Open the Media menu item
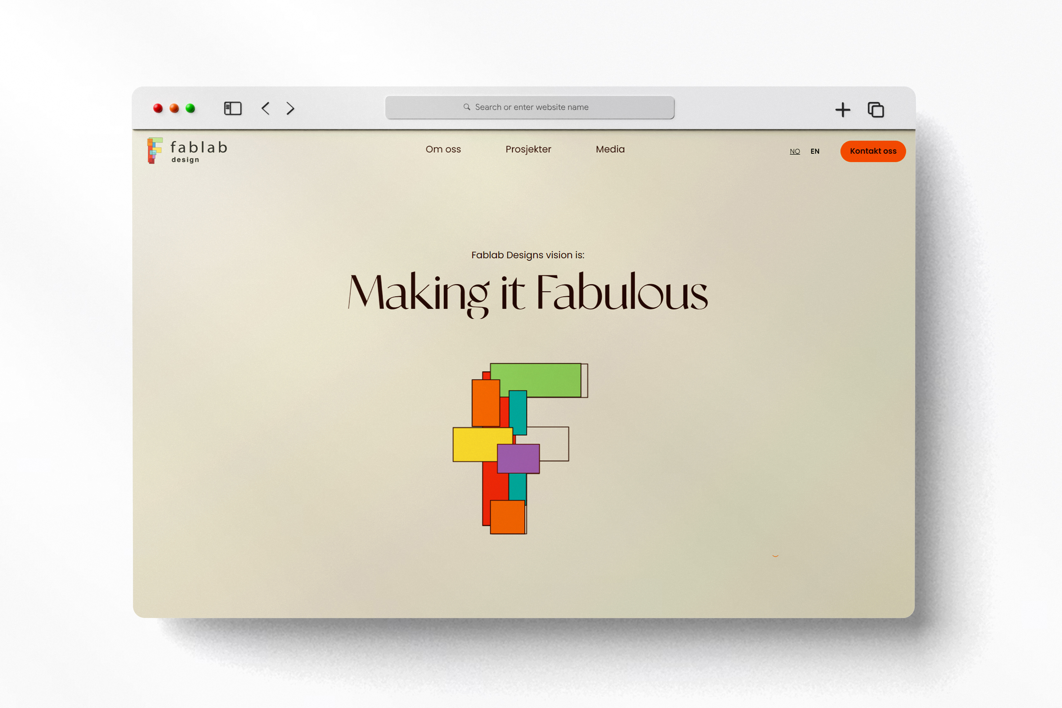 tap(610, 149)
